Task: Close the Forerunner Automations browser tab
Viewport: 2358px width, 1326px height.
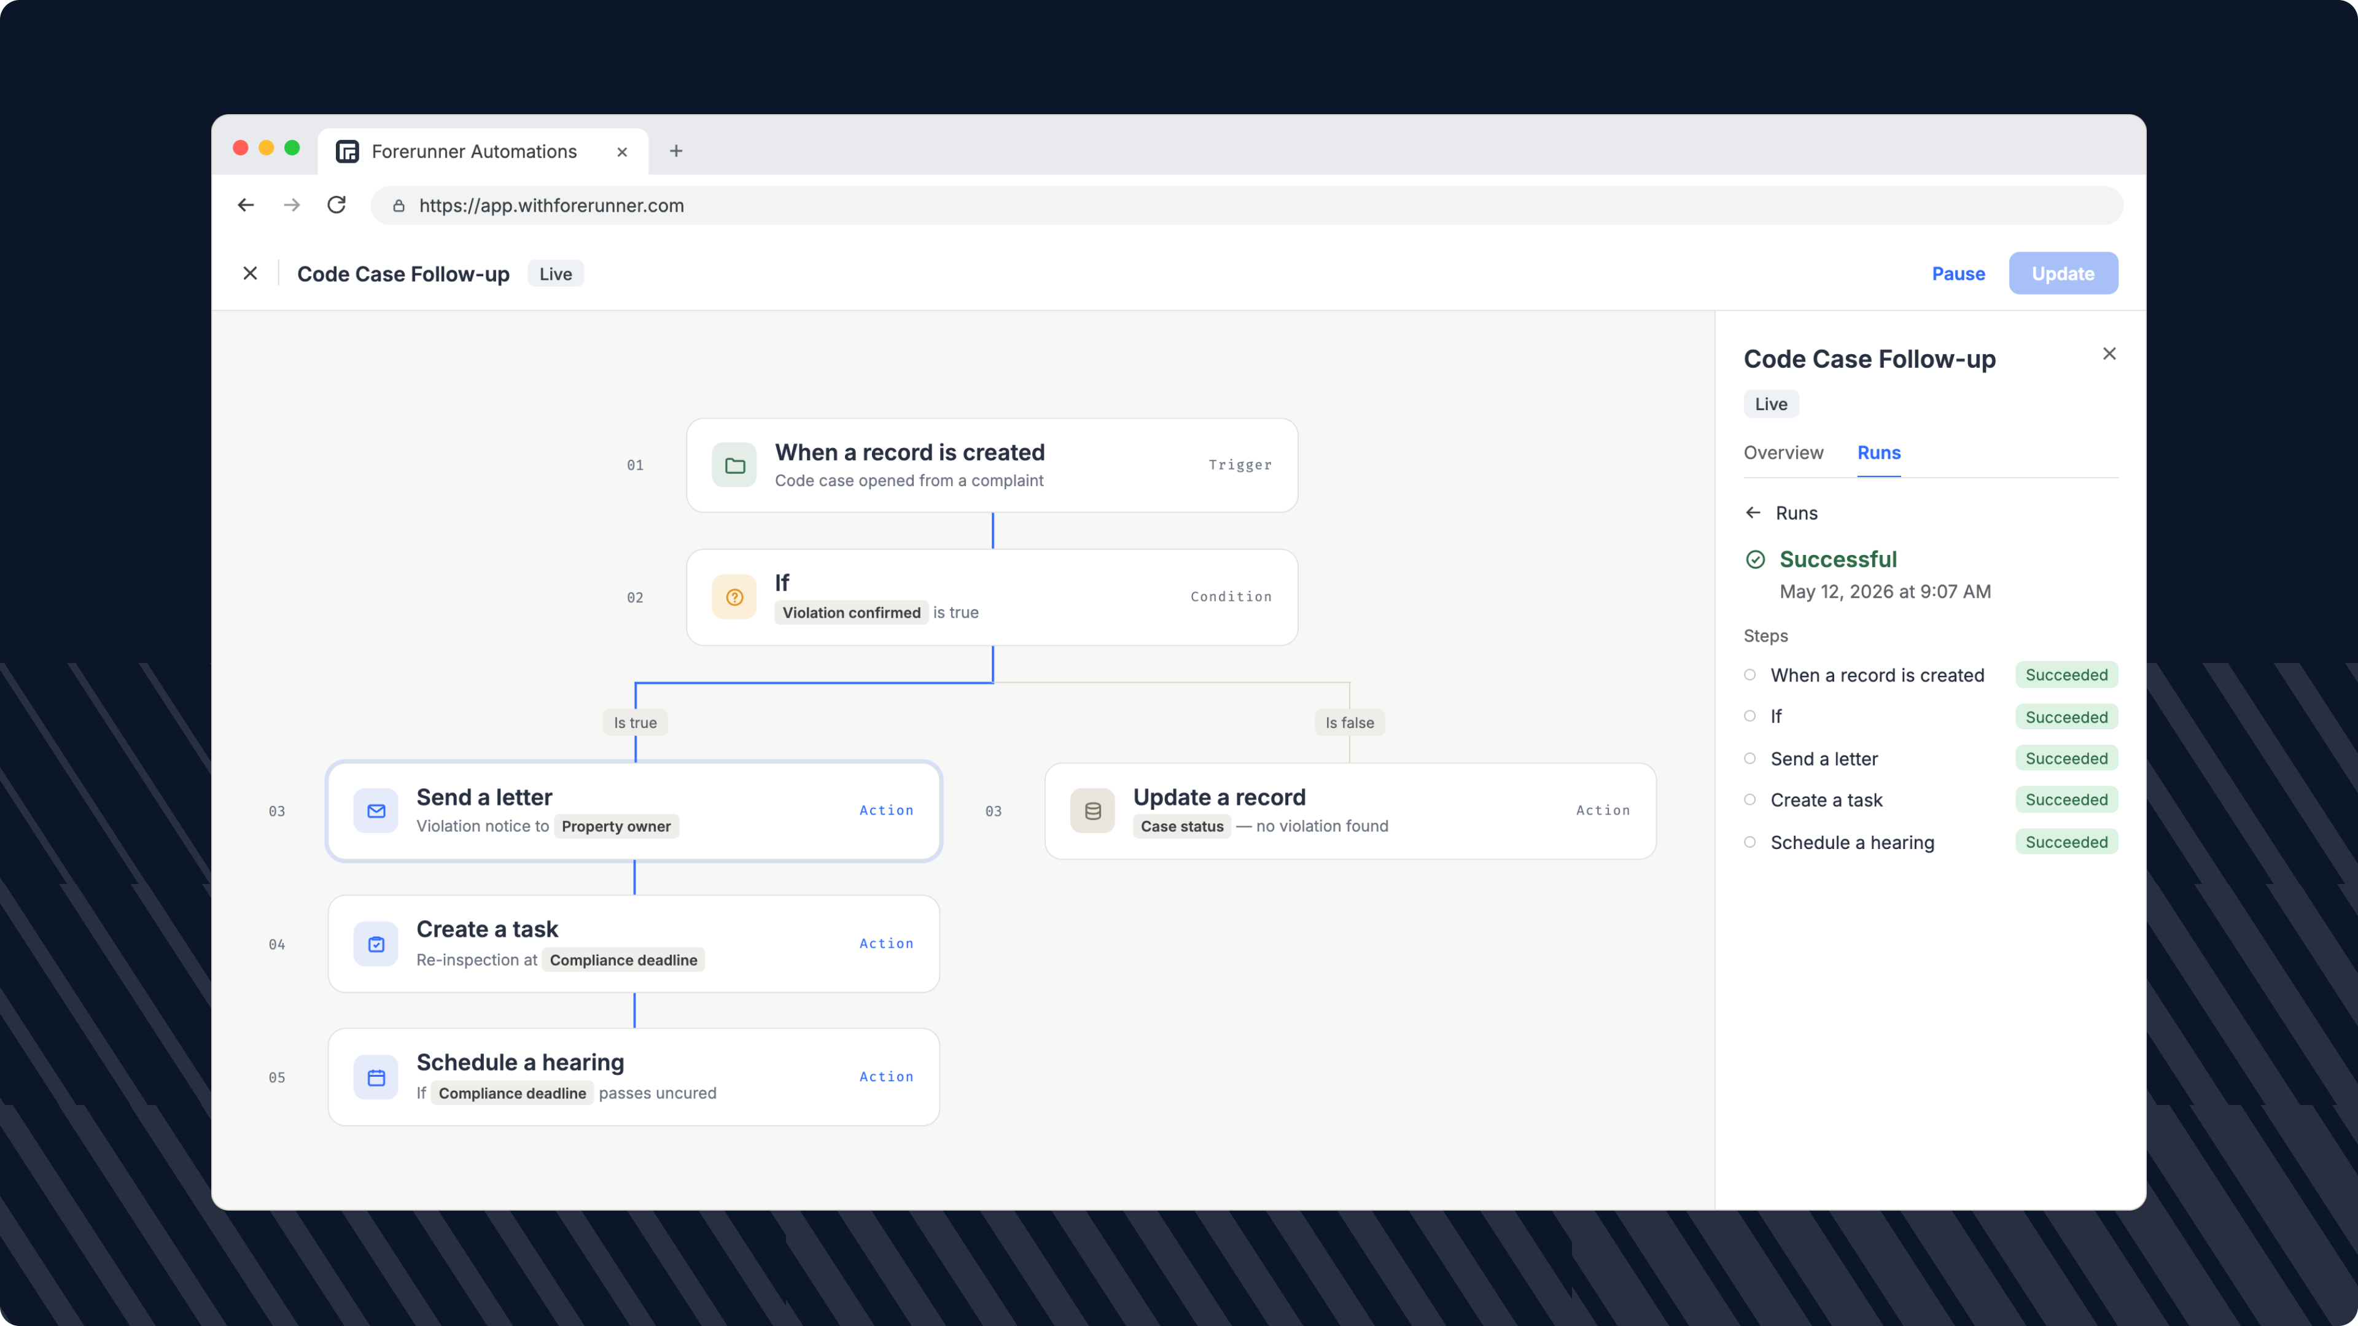Action: (621, 152)
